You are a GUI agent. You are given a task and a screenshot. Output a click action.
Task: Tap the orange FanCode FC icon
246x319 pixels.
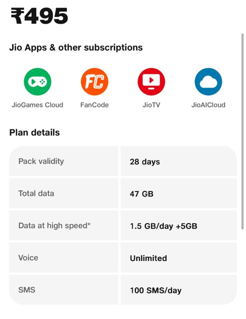tap(94, 82)
